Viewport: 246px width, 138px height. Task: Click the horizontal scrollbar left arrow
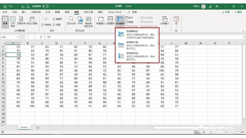click(152, 128)
